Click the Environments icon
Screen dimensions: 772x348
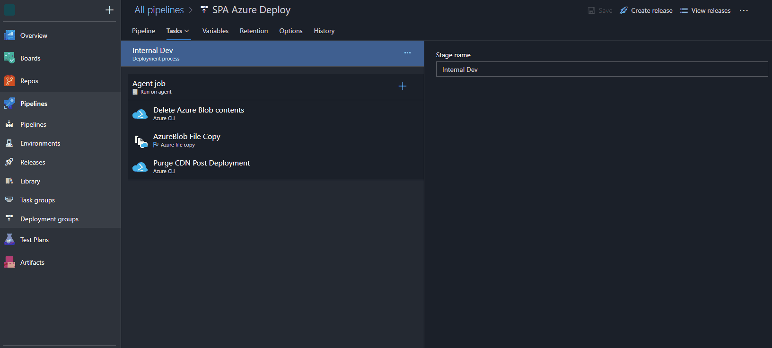click(9, 143)
